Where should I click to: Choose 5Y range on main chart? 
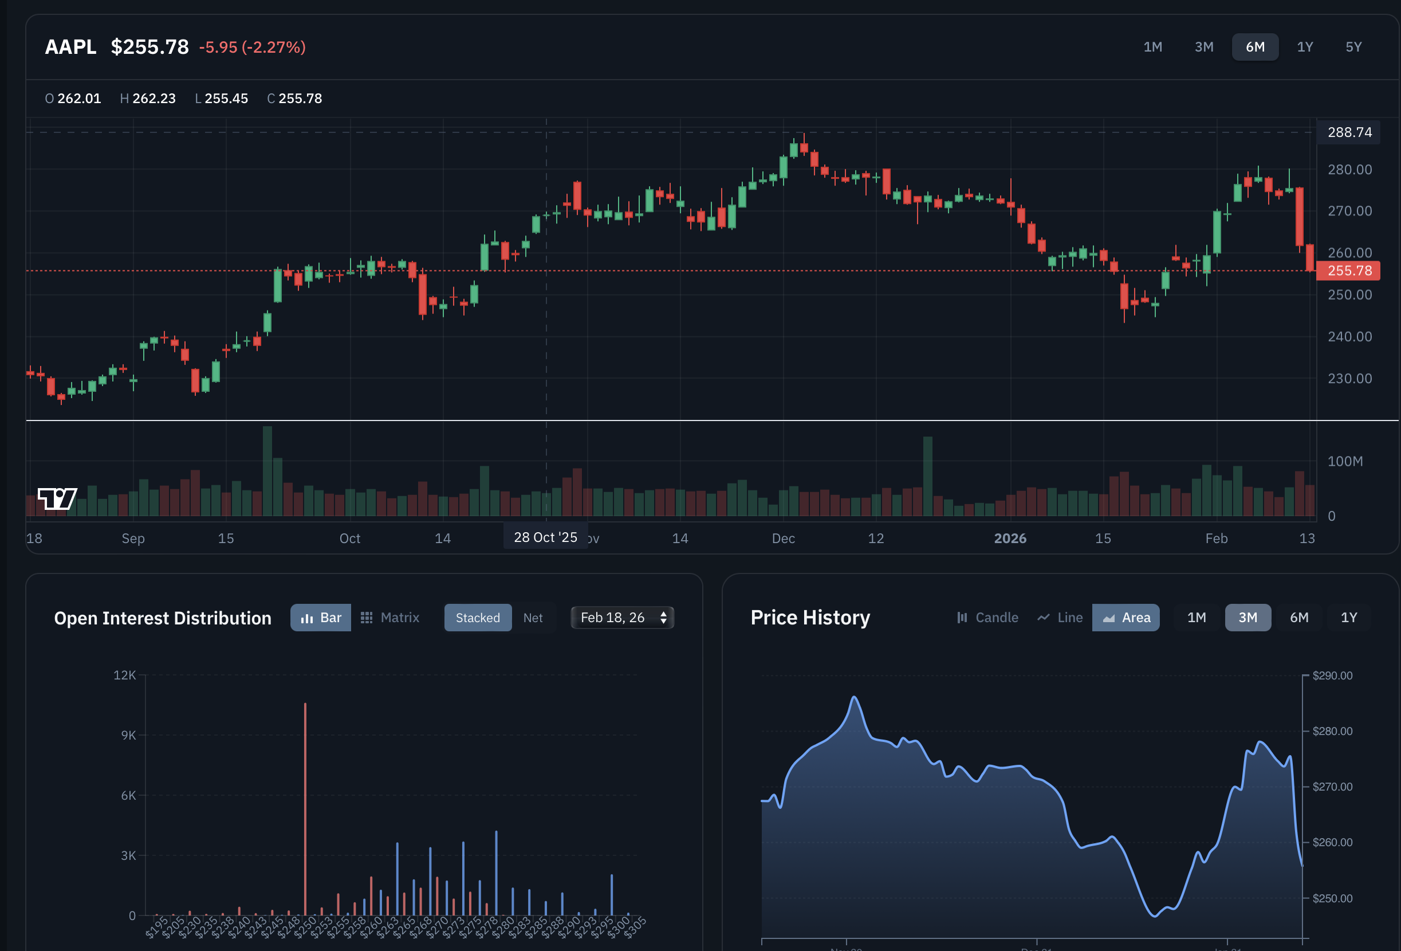click(1354, 47)
